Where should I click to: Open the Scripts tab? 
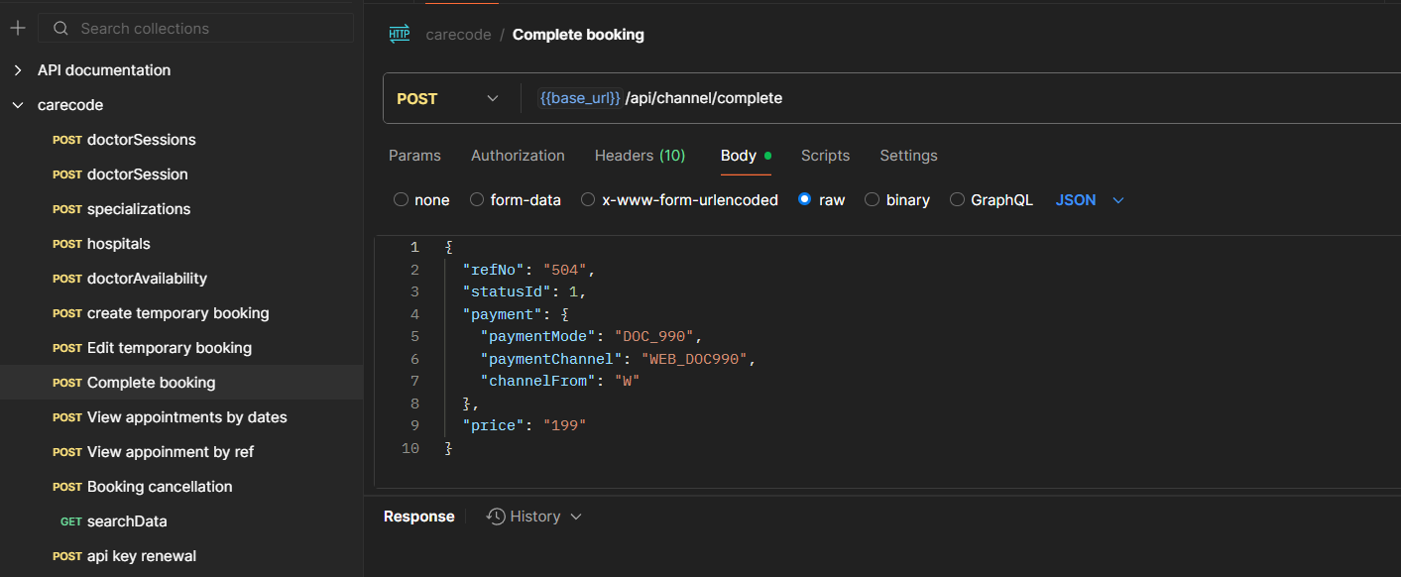[x=825, y=156]
